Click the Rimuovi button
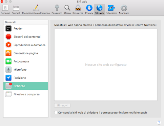 (62, 105)
